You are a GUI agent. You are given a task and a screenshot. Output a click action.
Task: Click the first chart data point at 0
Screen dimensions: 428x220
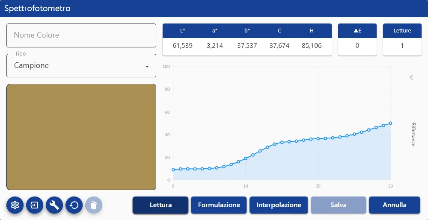tap(173, 170)
